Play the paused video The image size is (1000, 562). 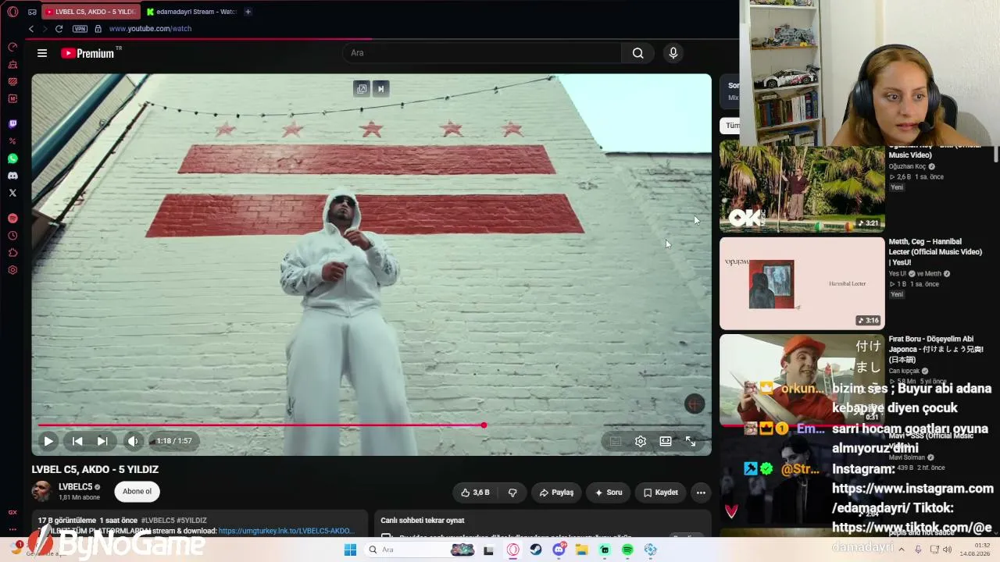click(48, 441)
